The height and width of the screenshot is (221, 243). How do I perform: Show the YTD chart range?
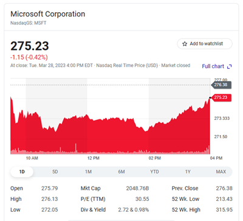point(154,172)
